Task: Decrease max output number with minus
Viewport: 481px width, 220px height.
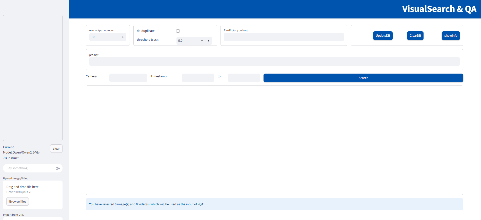Action: click(x=116, y=37)
